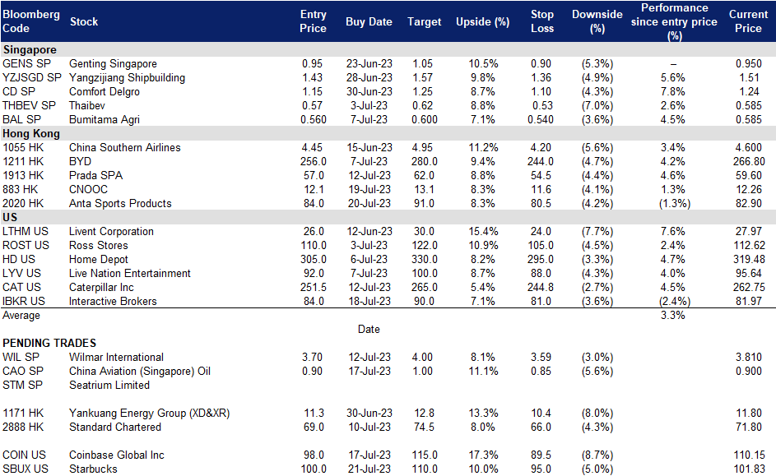The width and height of the screenshot is (776, 476).
Task: Select the 'Hong Kong' section heading
Action: pos(31,133)
